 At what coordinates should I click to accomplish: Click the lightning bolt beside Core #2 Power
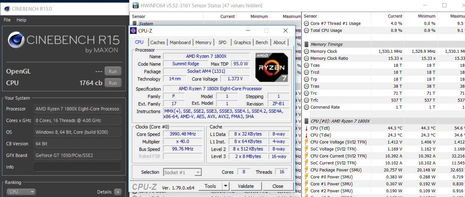pos(306,191)
